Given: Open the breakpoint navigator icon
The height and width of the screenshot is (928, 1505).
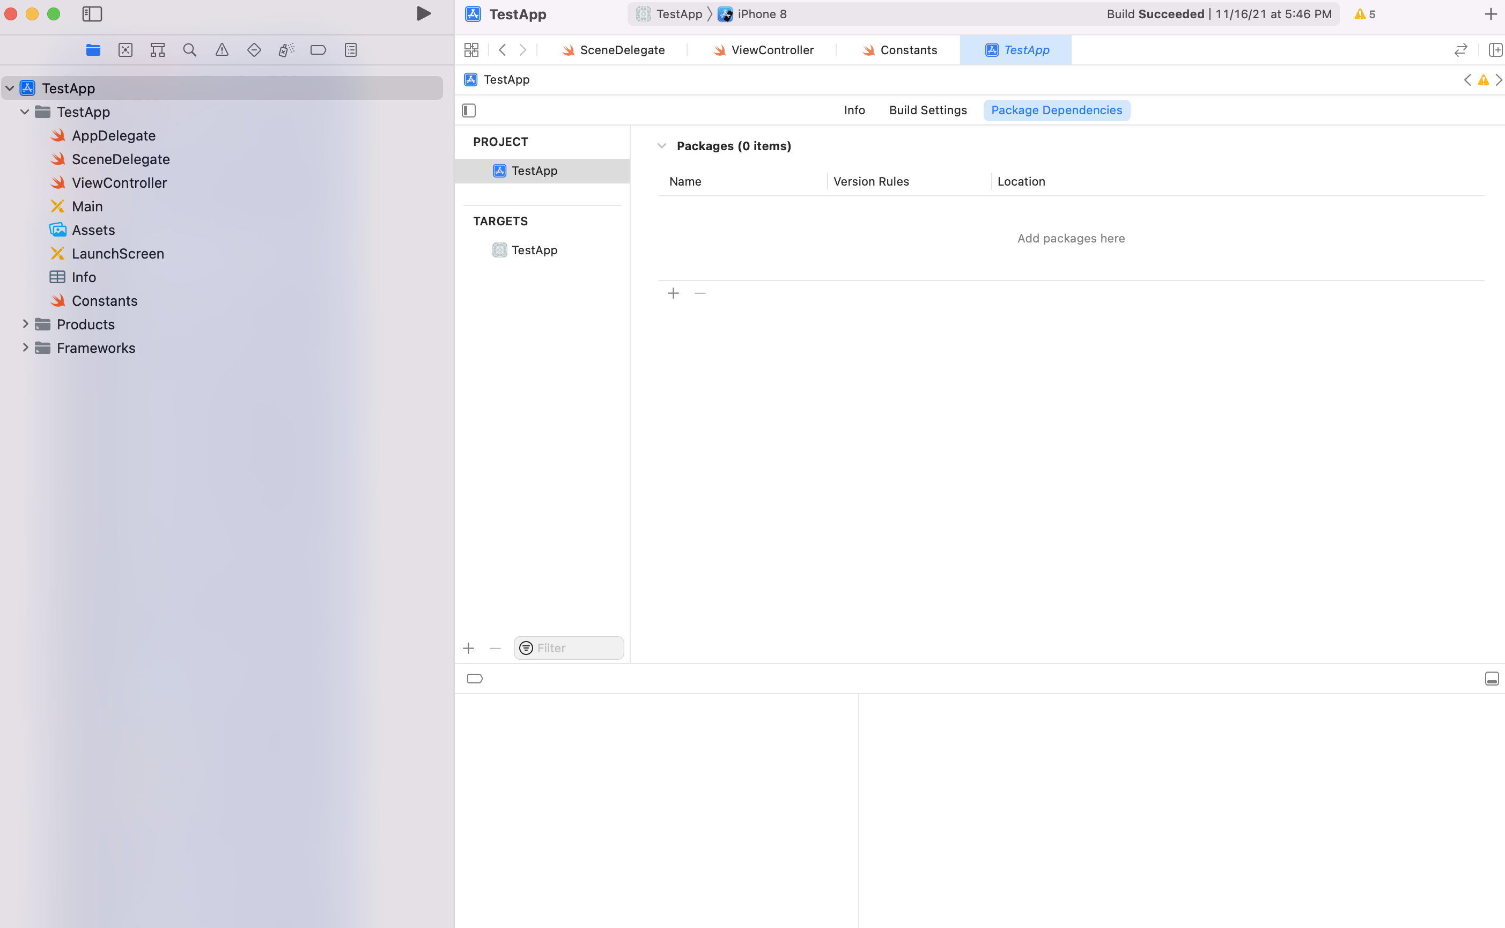Looking at the screenshot, I should coord(319,50).
